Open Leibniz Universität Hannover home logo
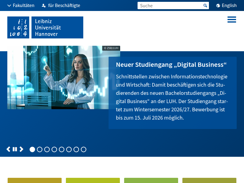This screenshot has height=183, width=244. coord(57,27)
